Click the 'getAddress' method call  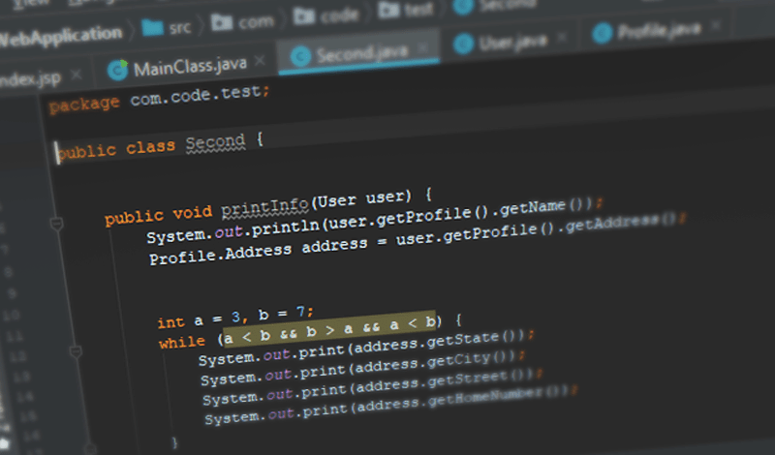tap(613, 225)
